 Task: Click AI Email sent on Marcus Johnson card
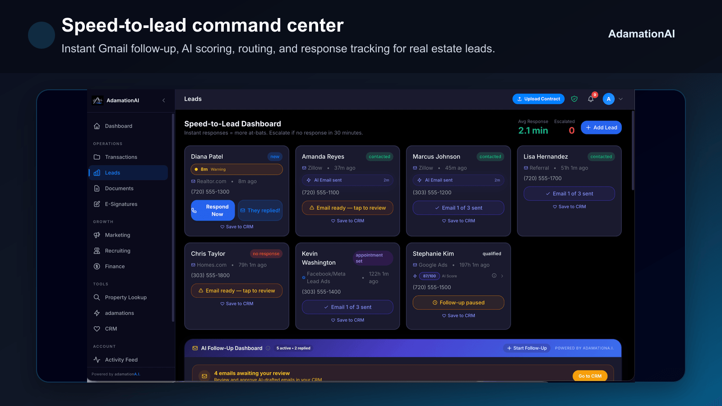click(458, 180)
